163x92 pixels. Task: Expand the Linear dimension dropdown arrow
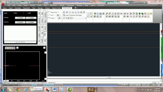[x=56, y=18]
